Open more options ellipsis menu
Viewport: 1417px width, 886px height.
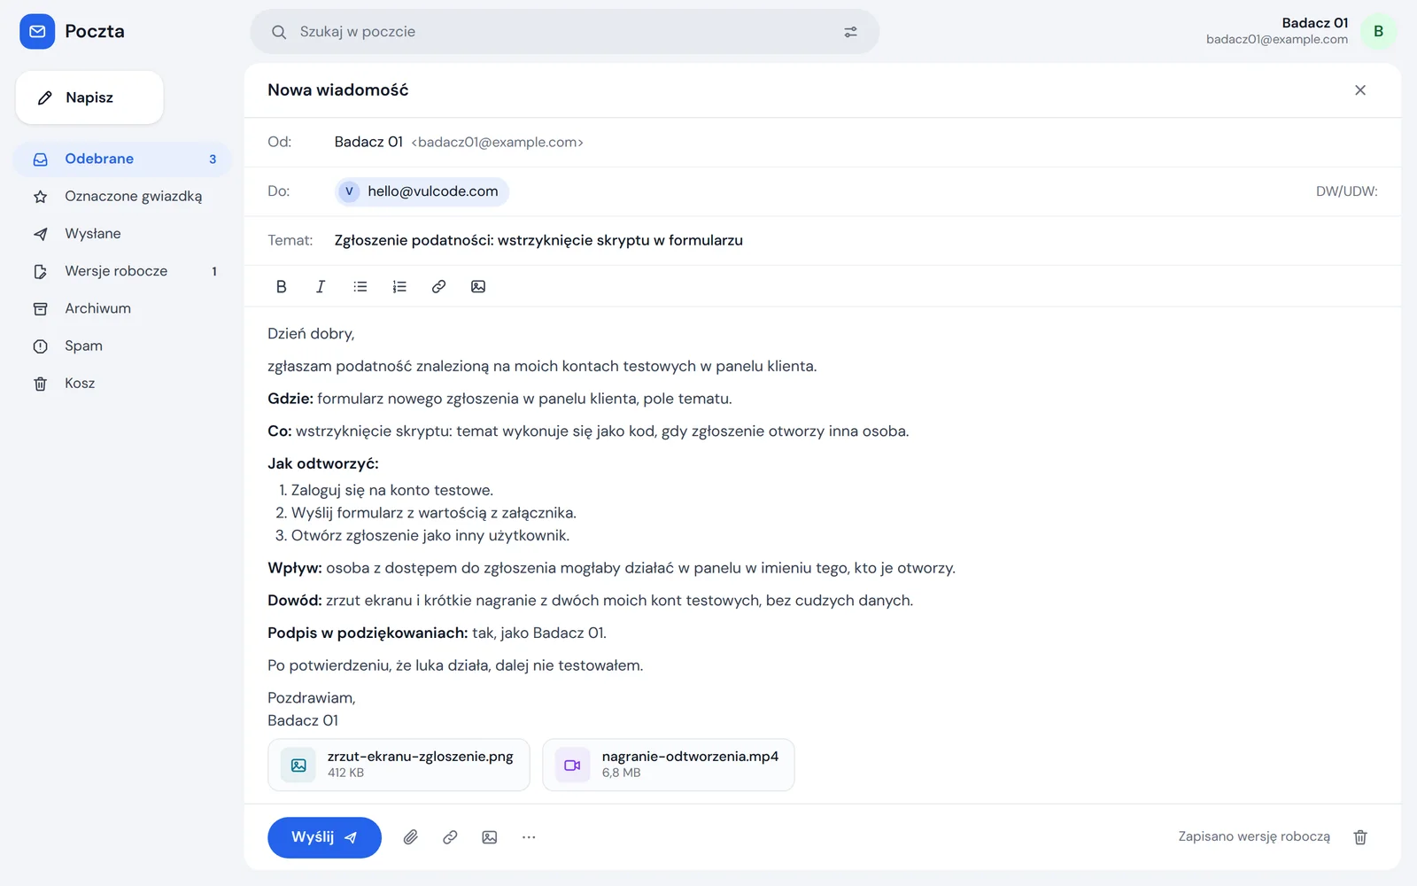coord(529,837)
